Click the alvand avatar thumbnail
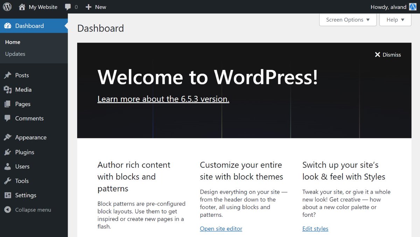This screenshot has height=237, width=420. tap(412, 7)
